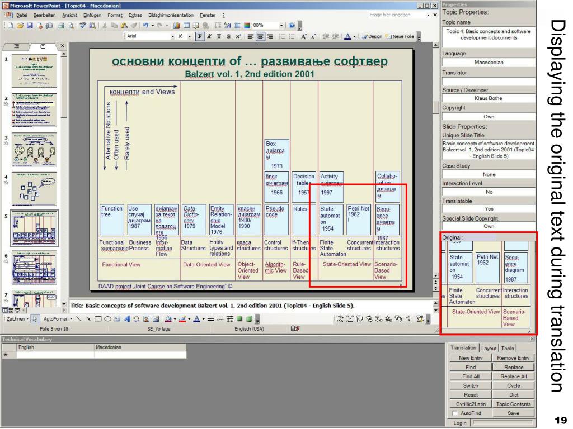The width and height of the screenshot is (573, 429).
Task: Open the Bildschirmpräsentation menu
Action: coord(171,15)
